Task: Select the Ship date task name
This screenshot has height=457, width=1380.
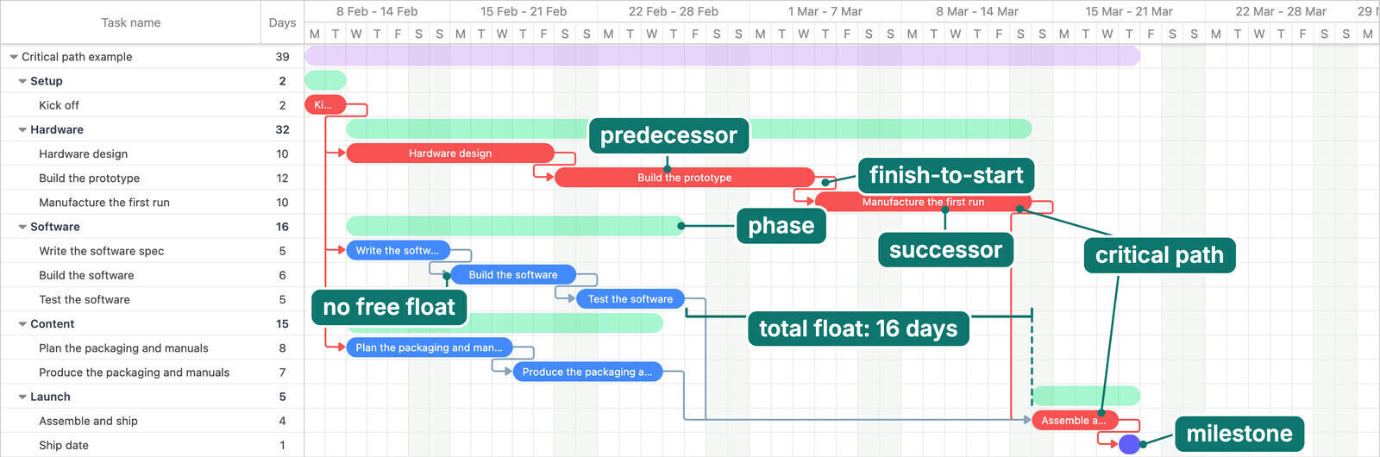Action: [x=63, y=445]
